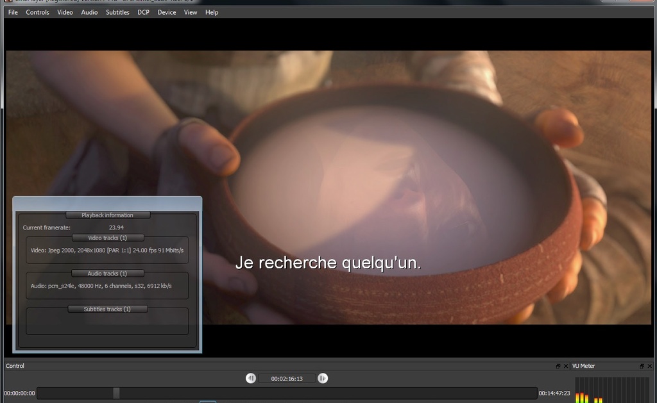657x403 pixels.
Task: Click the seek bar handle on timeline
Action: coord(116,393)
